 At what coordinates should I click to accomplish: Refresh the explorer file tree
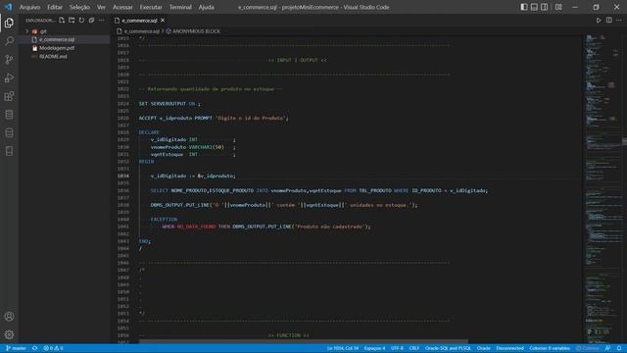pyautogui.click(x=81, y=20)
